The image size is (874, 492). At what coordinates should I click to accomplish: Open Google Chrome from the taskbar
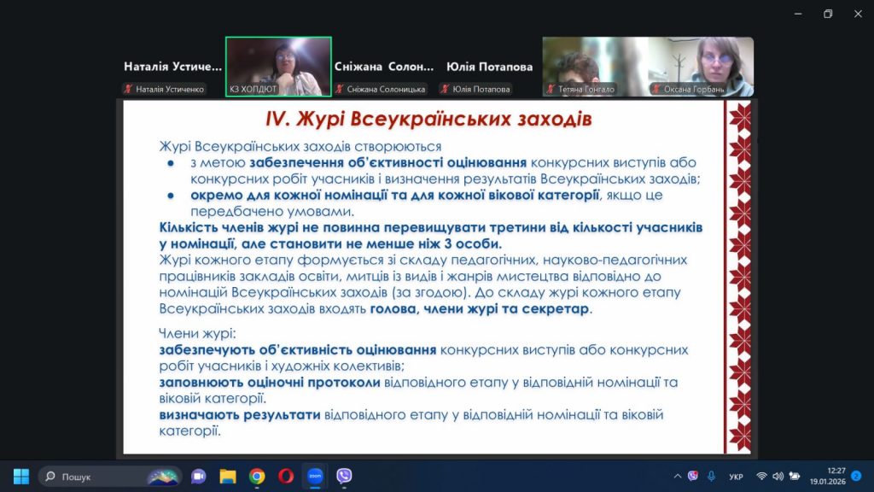coord(257,476)
